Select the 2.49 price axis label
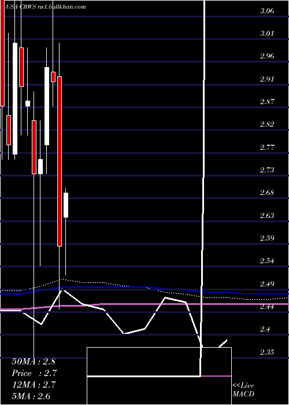This screenshot has width=289, height=405. [267, 283]
